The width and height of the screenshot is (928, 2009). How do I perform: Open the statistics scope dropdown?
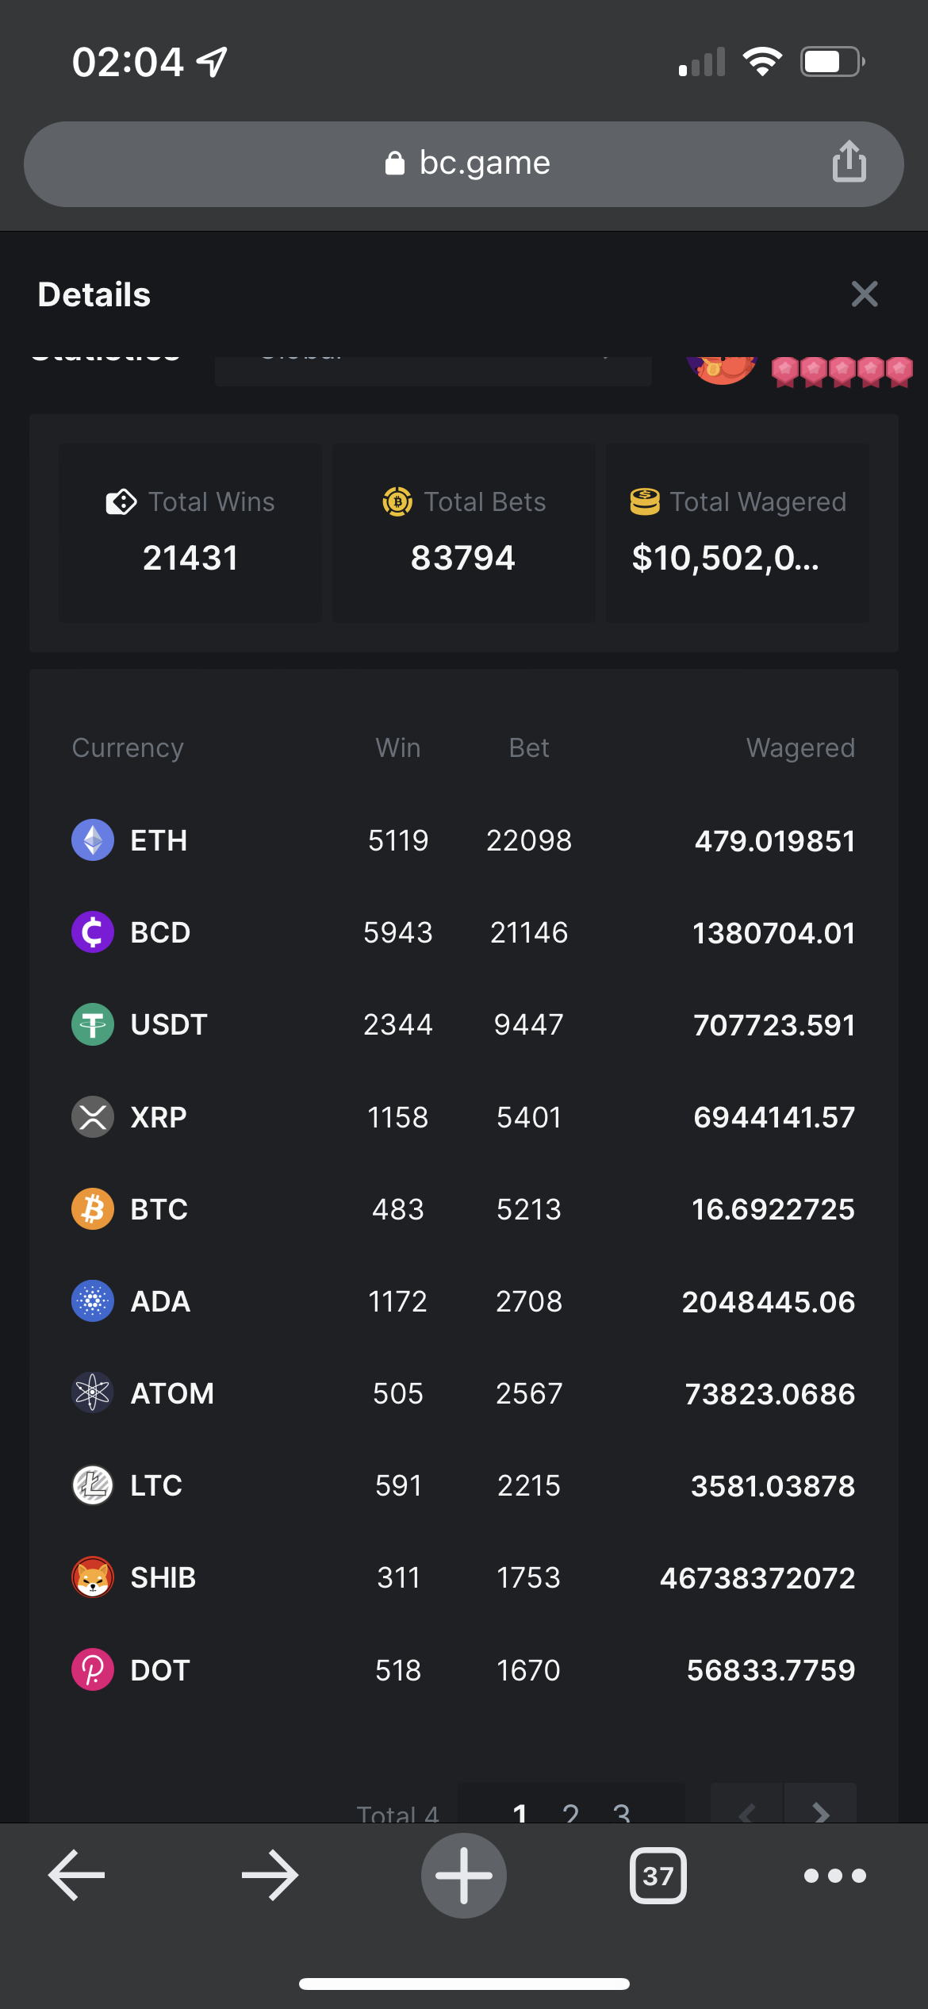tap(433, 370)
